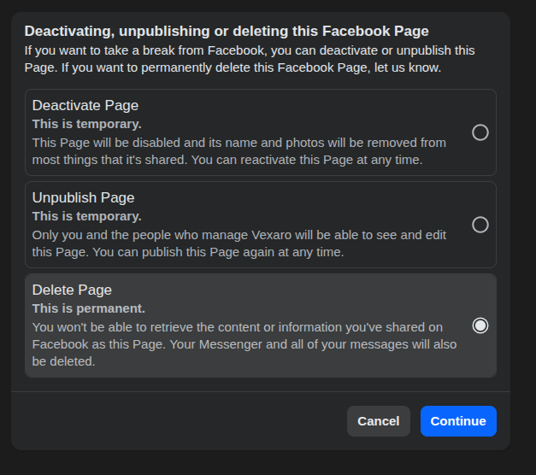Click the "Delete Page" option title

pos(72,290)
